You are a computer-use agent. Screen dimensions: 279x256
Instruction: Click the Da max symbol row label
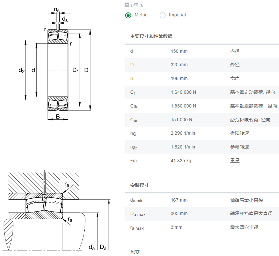(138, 214)
